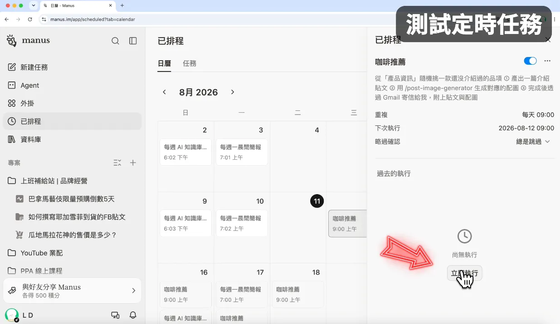Click the manus logo
560x324 pixels.
28,40
